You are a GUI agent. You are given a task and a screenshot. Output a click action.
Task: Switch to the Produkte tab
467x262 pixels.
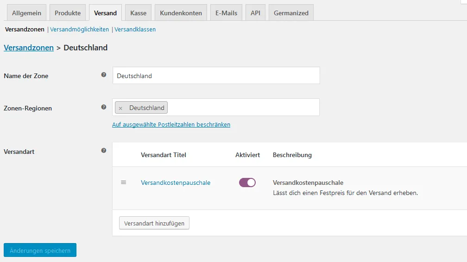point(68,13)
